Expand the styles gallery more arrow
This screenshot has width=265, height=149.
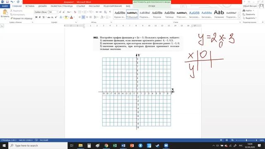point(239,17)
